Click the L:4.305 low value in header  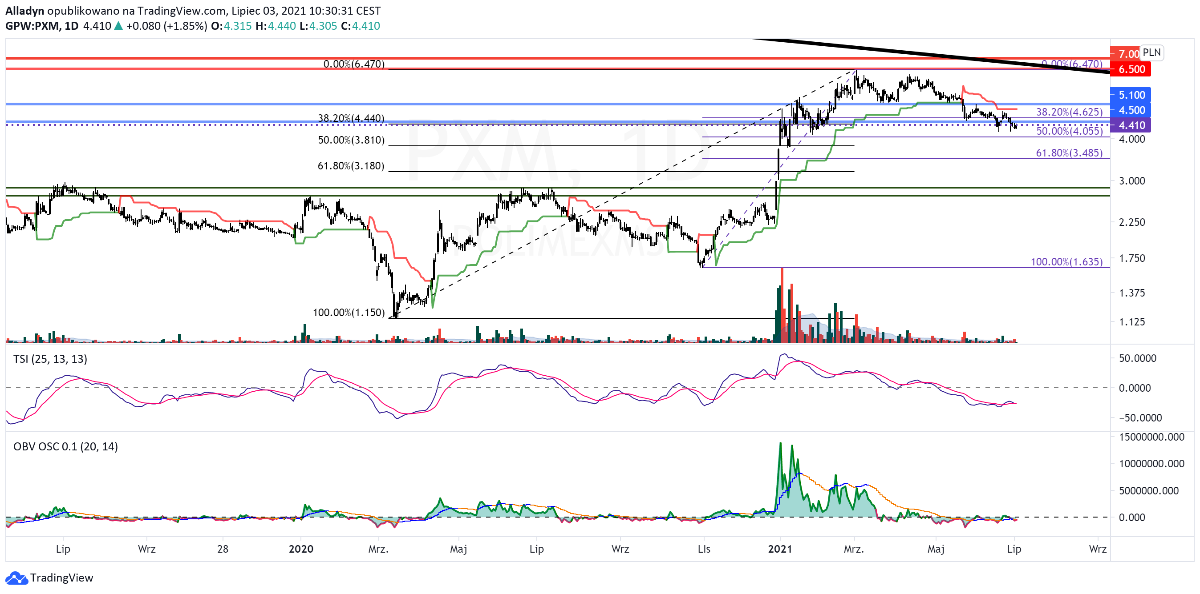click(318, 26)
